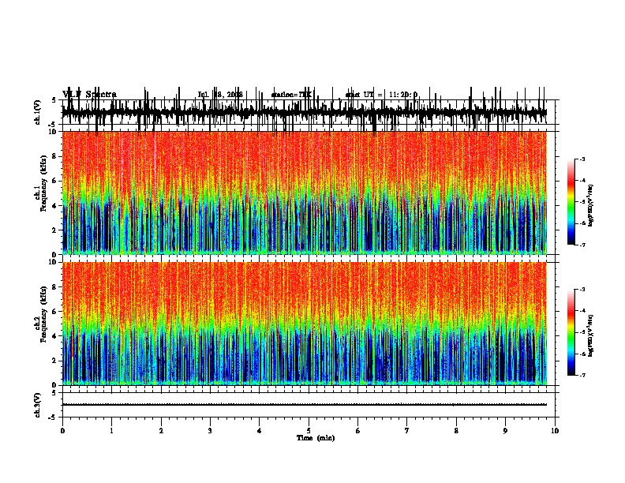This screenshot has width=625, height=483.
Task: Click the '6' kHz tick of ch.2 spectrogram
Action: [x=54, y=312]
